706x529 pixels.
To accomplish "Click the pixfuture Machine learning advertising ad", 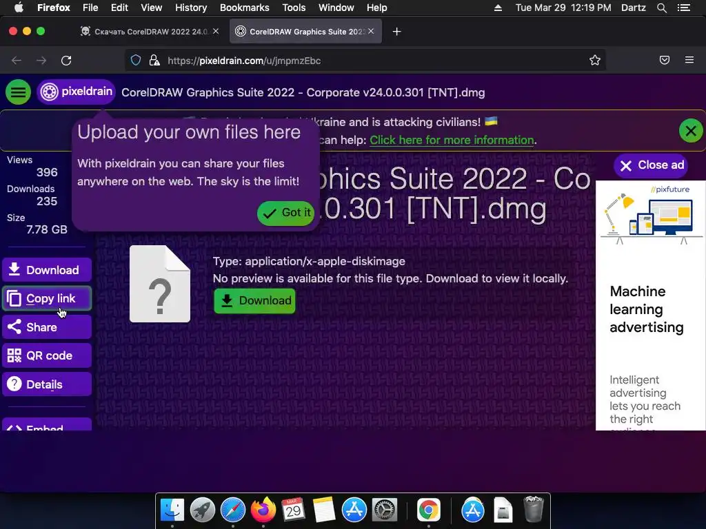I will (x=651, y=306).
